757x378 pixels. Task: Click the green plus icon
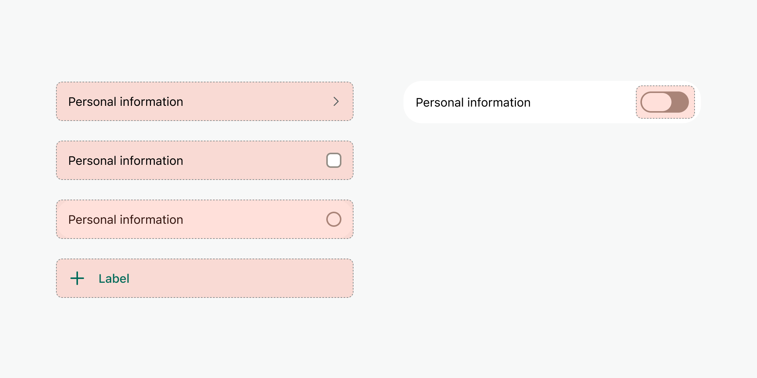[x=77, y=278]
